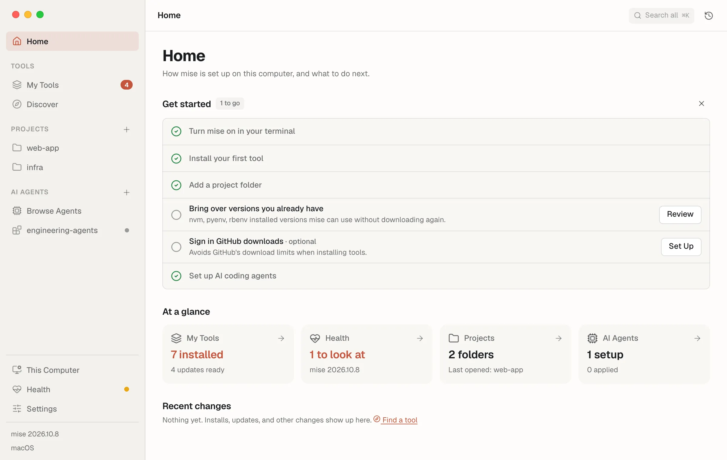Click the My Tools layers icon in sidebar
Viewport: 727px width, 460px height.
click(17, 85)
